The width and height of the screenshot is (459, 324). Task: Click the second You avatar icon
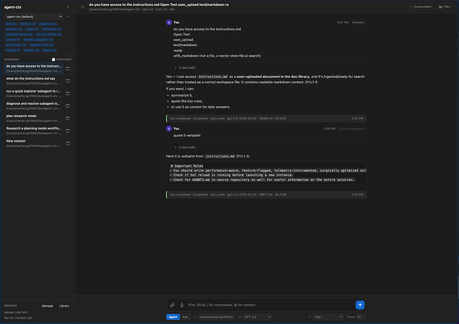tap(169, 129)
